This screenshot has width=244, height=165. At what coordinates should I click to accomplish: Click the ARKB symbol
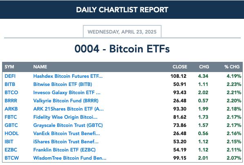coord(11,109)
